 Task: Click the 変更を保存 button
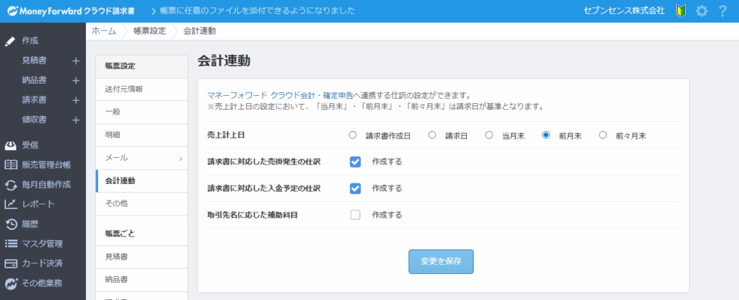pos(441,261)
